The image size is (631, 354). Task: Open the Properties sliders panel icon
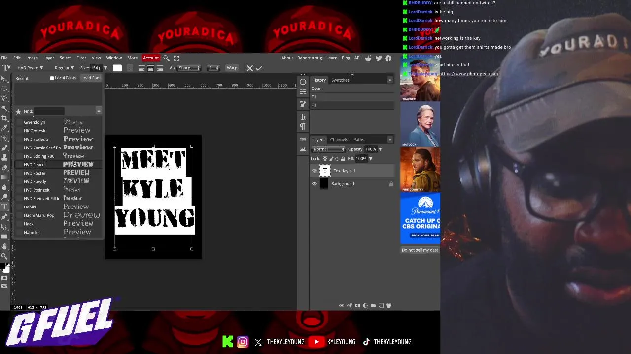[x=303, y=92]
